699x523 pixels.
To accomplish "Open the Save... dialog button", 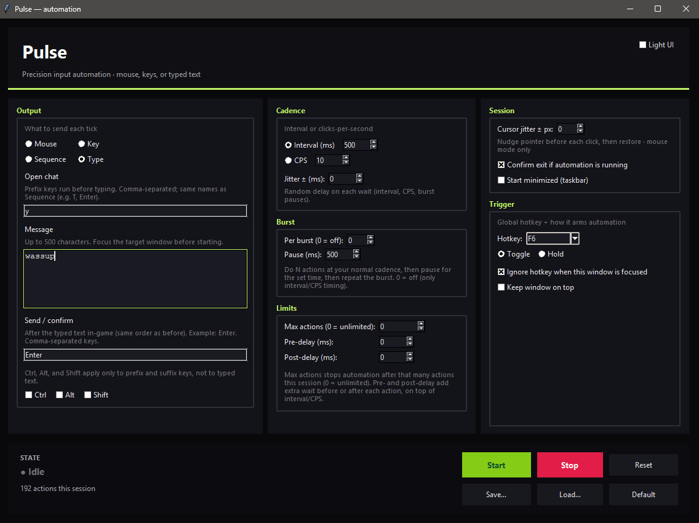I will click(x=496, y=495).
